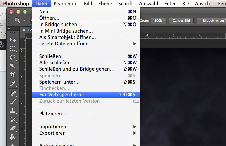Open the Bild menu
This screenshot has width=226, height=146.
pyautogui.click(x=88, y=4)
